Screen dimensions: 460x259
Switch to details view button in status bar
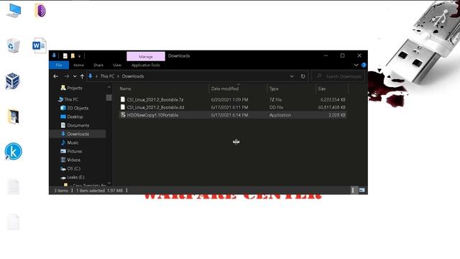(353, 190)
